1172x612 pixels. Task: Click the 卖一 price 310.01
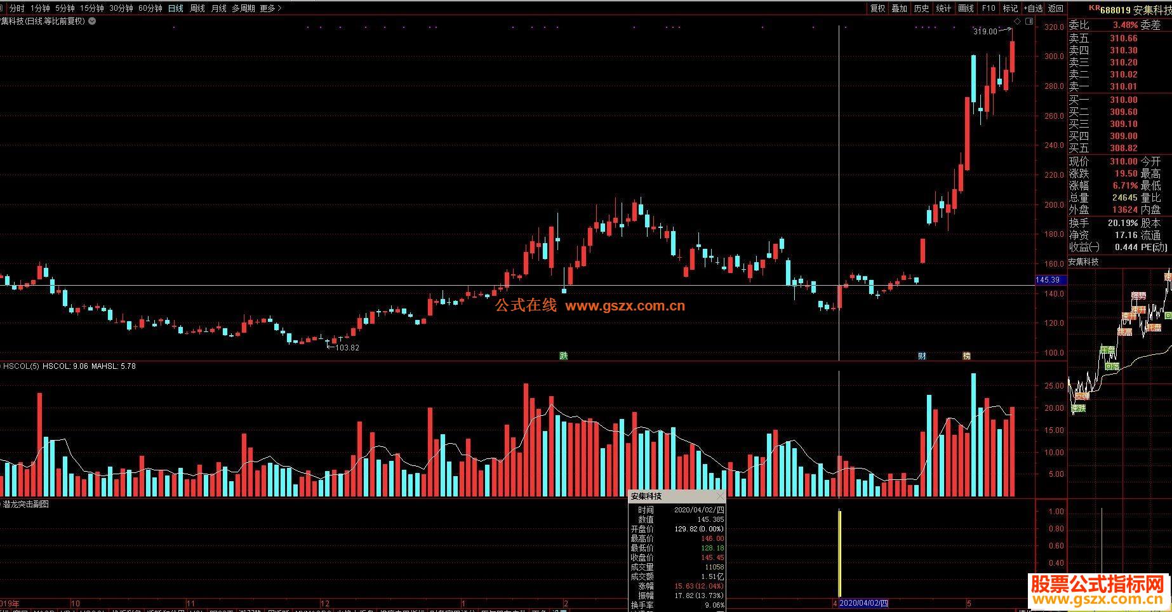1123,86
